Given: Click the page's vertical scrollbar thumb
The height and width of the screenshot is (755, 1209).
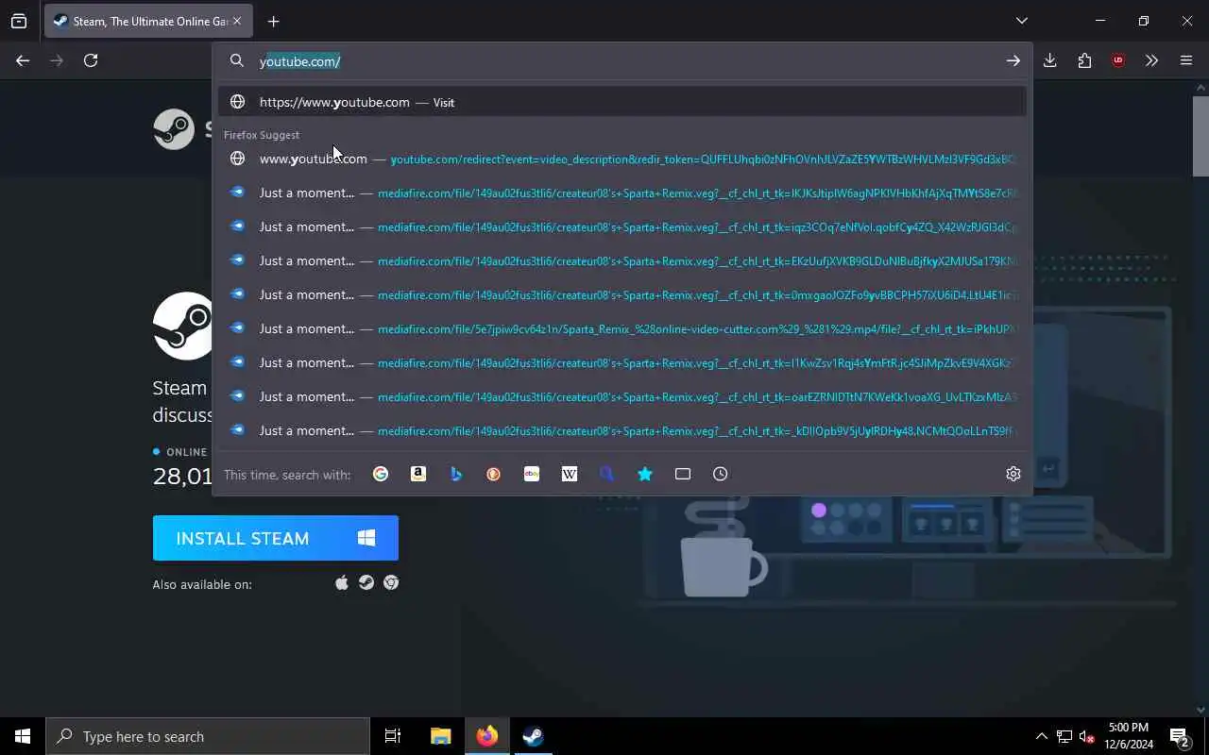Looking at the screenshot, I should [x=1200, y=135].
